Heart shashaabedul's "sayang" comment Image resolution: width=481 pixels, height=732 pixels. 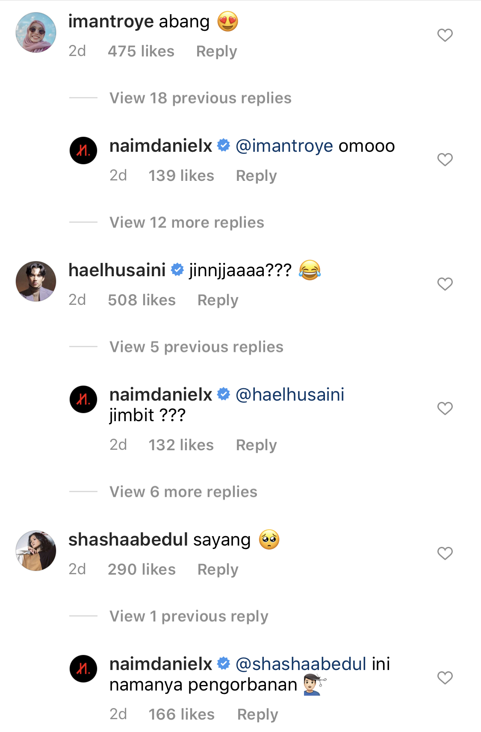(445, 553)
